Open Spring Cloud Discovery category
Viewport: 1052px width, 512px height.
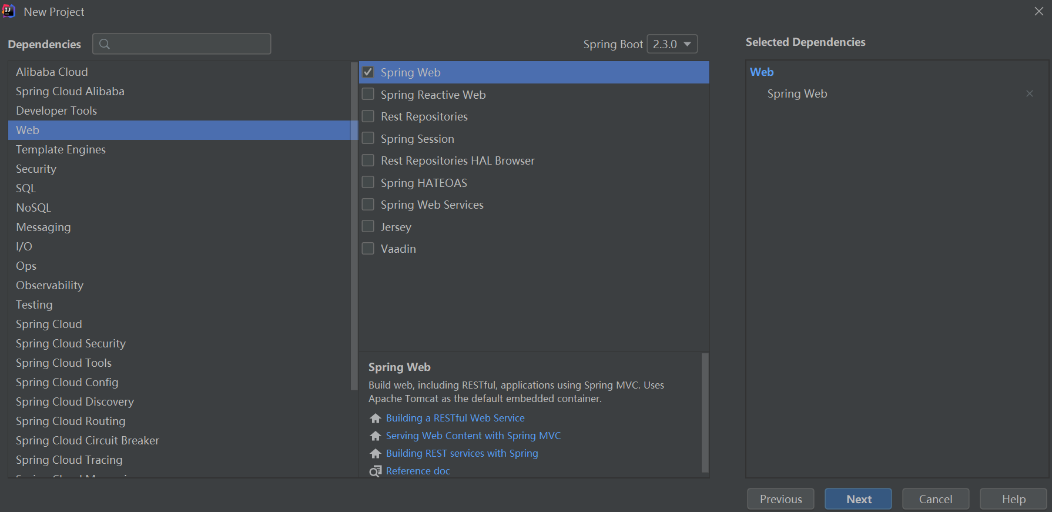pos(179,401)
